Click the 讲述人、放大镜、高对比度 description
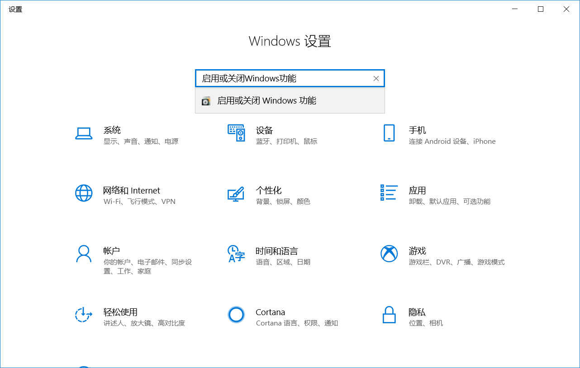This screenshot has width=580, height=368. (144, 323)
